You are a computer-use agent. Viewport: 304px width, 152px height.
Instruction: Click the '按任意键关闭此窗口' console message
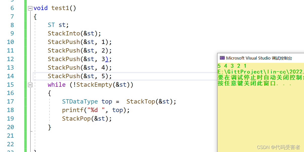[254, 83]
